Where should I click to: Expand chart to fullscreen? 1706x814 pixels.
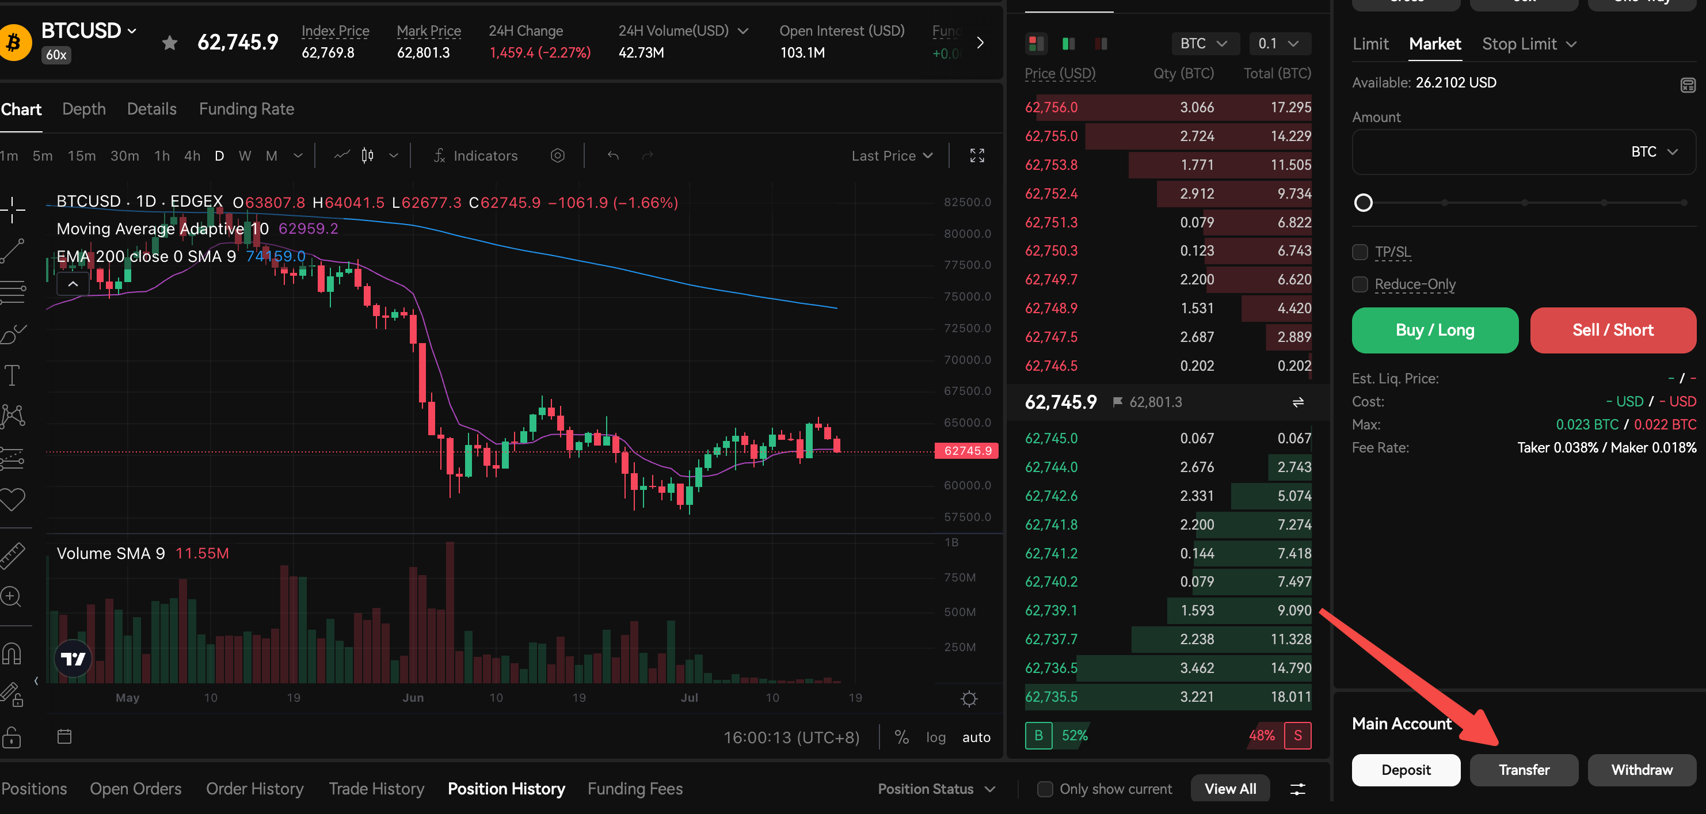(x=977, y=155)
